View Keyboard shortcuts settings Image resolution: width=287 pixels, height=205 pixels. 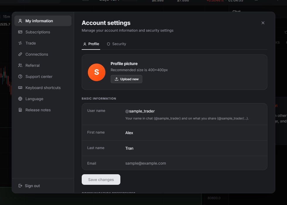point(43,88)
